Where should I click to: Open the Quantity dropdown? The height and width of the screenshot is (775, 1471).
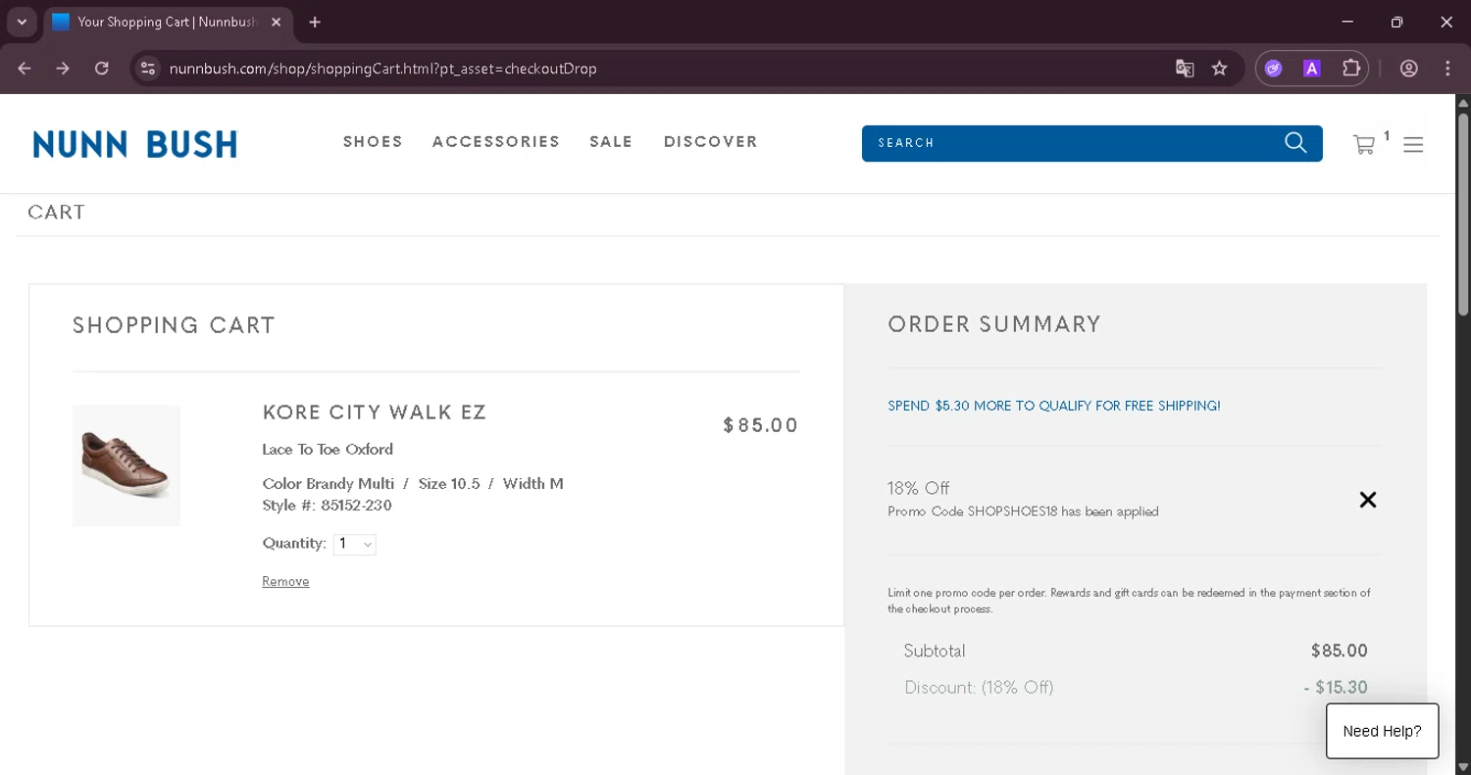355,544
